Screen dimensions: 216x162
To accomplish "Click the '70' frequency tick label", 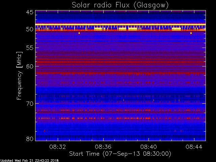I will (30, 104).
